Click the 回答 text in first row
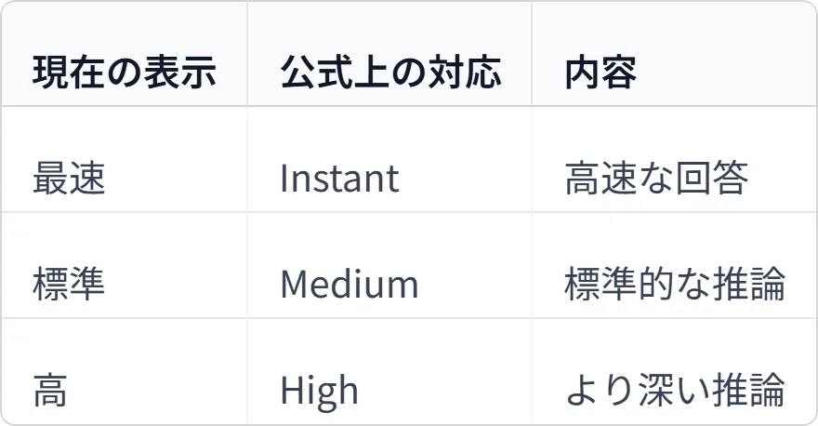Viewport: 818px width, 426px height. coord(712,178)
